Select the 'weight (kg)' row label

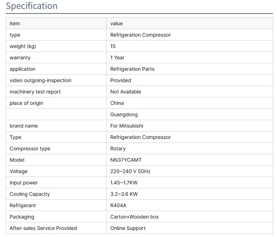click(x=23, y=46)
